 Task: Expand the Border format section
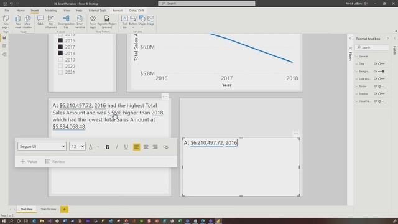click(x=357, y=86)
